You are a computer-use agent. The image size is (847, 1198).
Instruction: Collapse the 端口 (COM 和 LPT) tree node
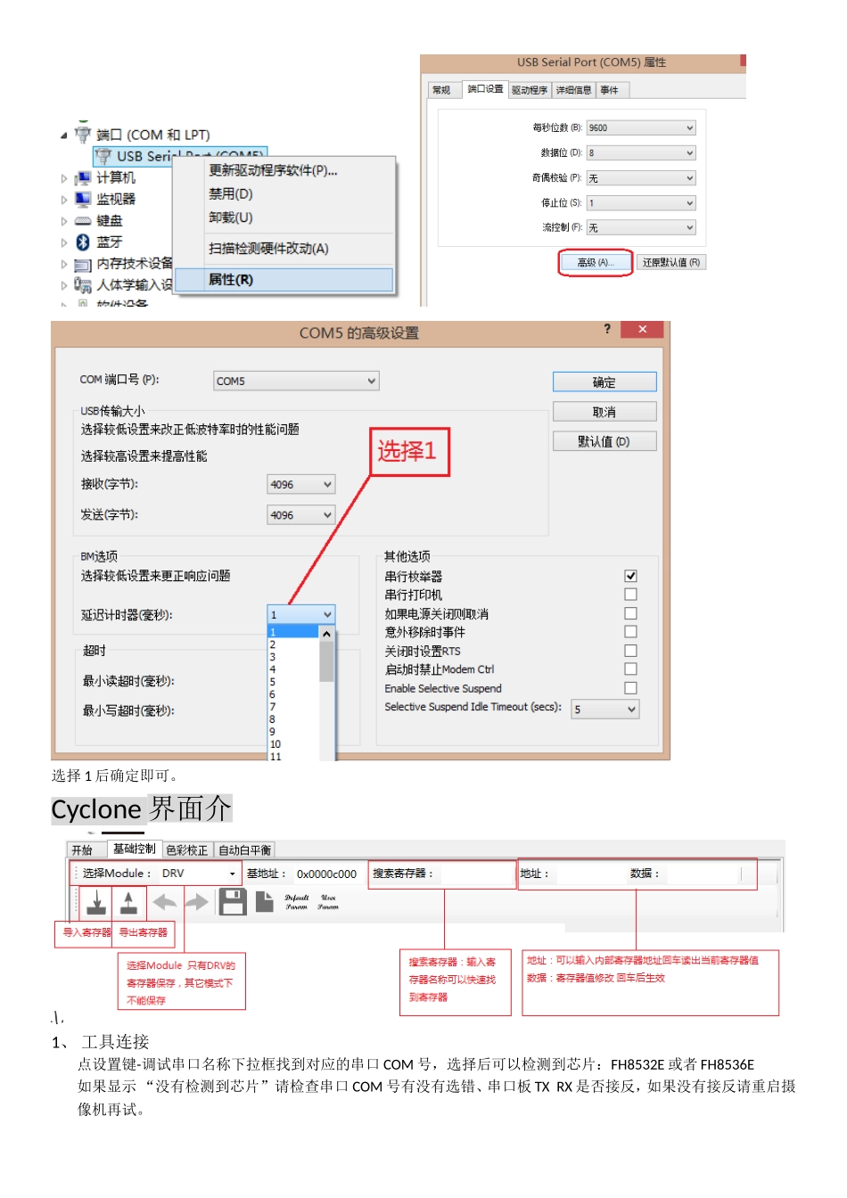point(63,135)
